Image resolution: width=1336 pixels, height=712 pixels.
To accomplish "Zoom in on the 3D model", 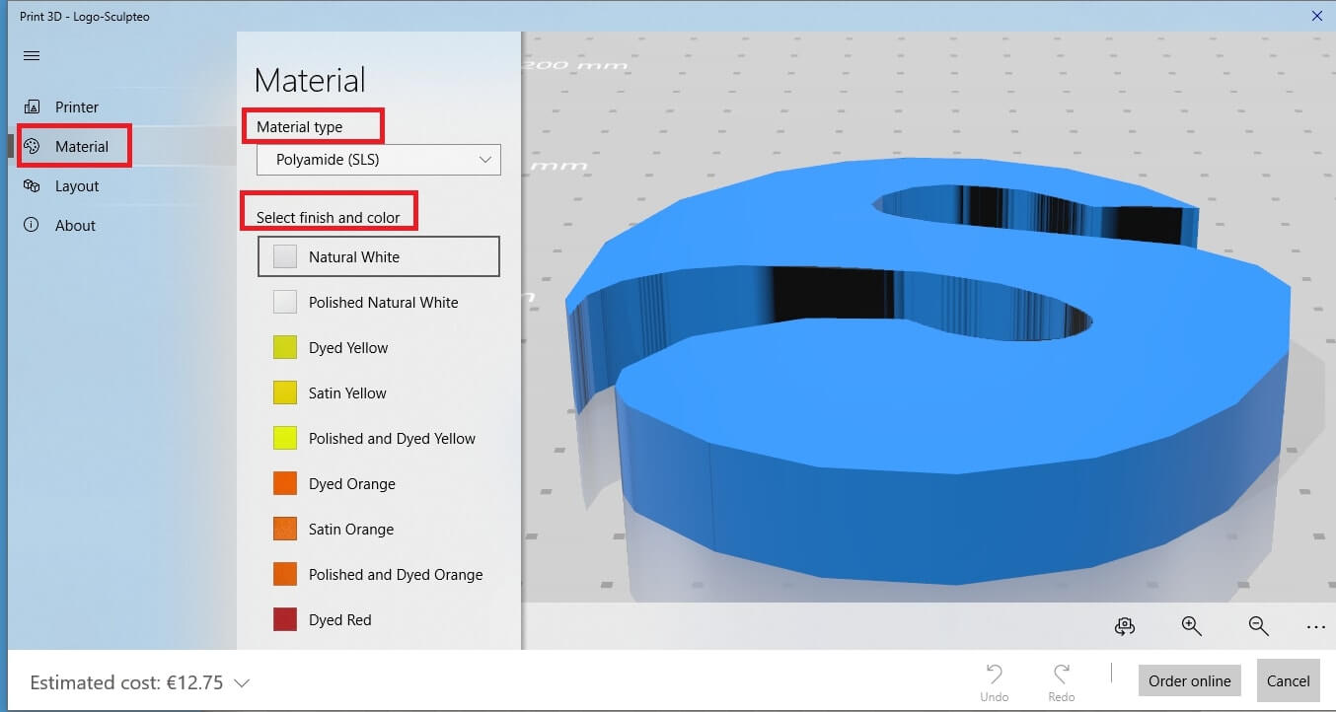I will point(1191,626).
